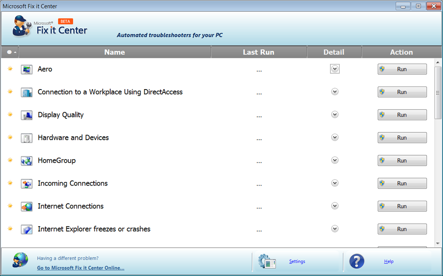Run the Internet Connections troubleshooter

pos(402,206)
